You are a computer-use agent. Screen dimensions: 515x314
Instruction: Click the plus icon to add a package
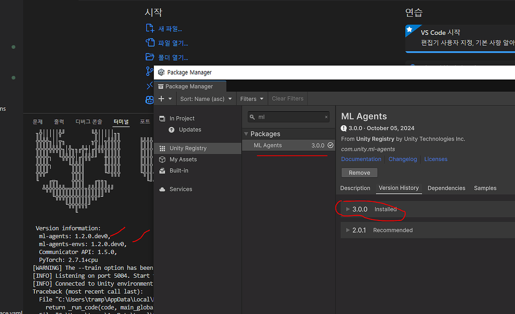tap(162, 99)
